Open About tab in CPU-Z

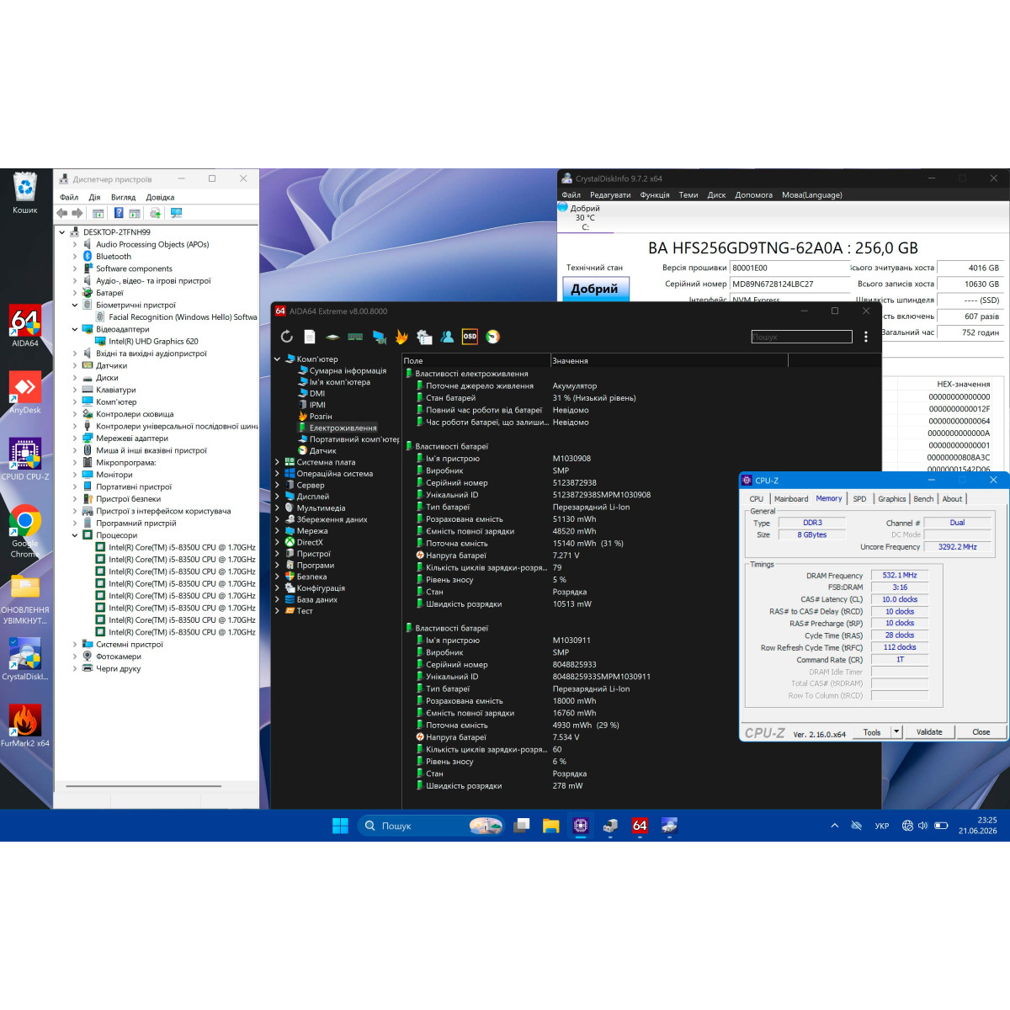pyautogui.click(x=952, y=499)
